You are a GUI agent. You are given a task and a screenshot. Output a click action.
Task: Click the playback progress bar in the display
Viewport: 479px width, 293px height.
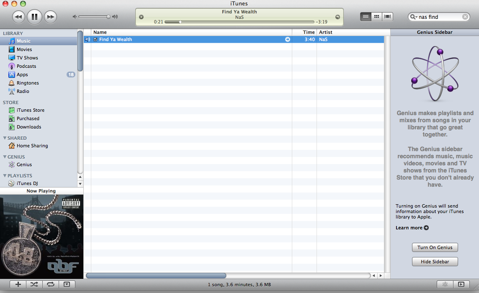tap(239, 22)
